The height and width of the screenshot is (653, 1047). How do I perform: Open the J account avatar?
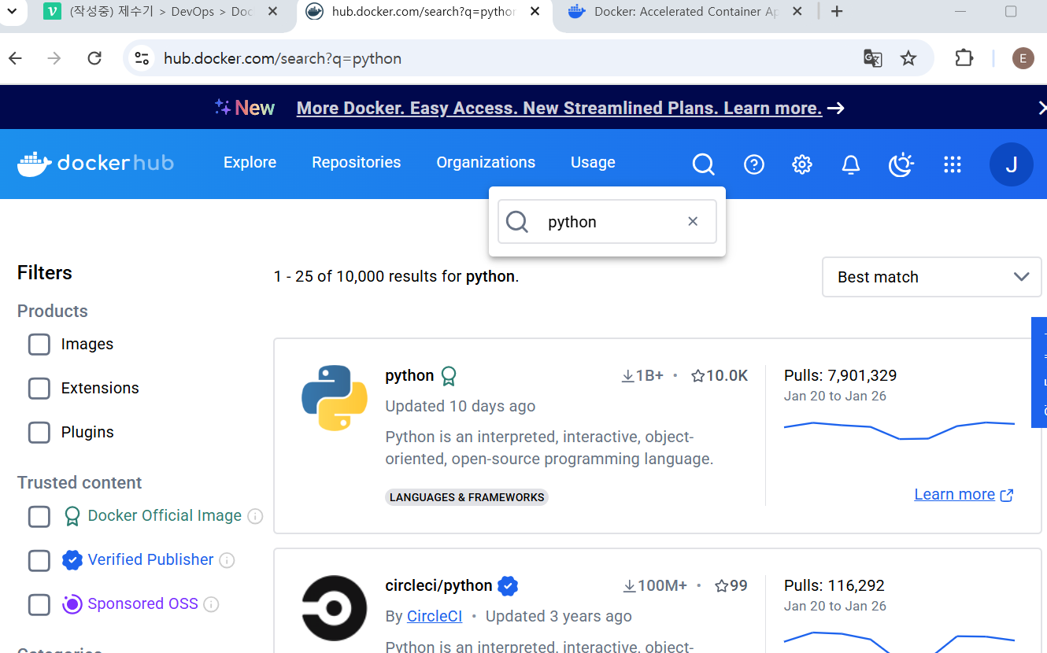pyautogui.click(x=1012, y=164)
